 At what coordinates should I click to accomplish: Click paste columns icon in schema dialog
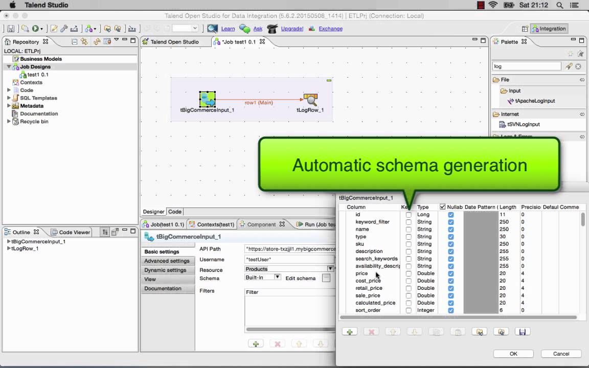(x=458, y=332)
